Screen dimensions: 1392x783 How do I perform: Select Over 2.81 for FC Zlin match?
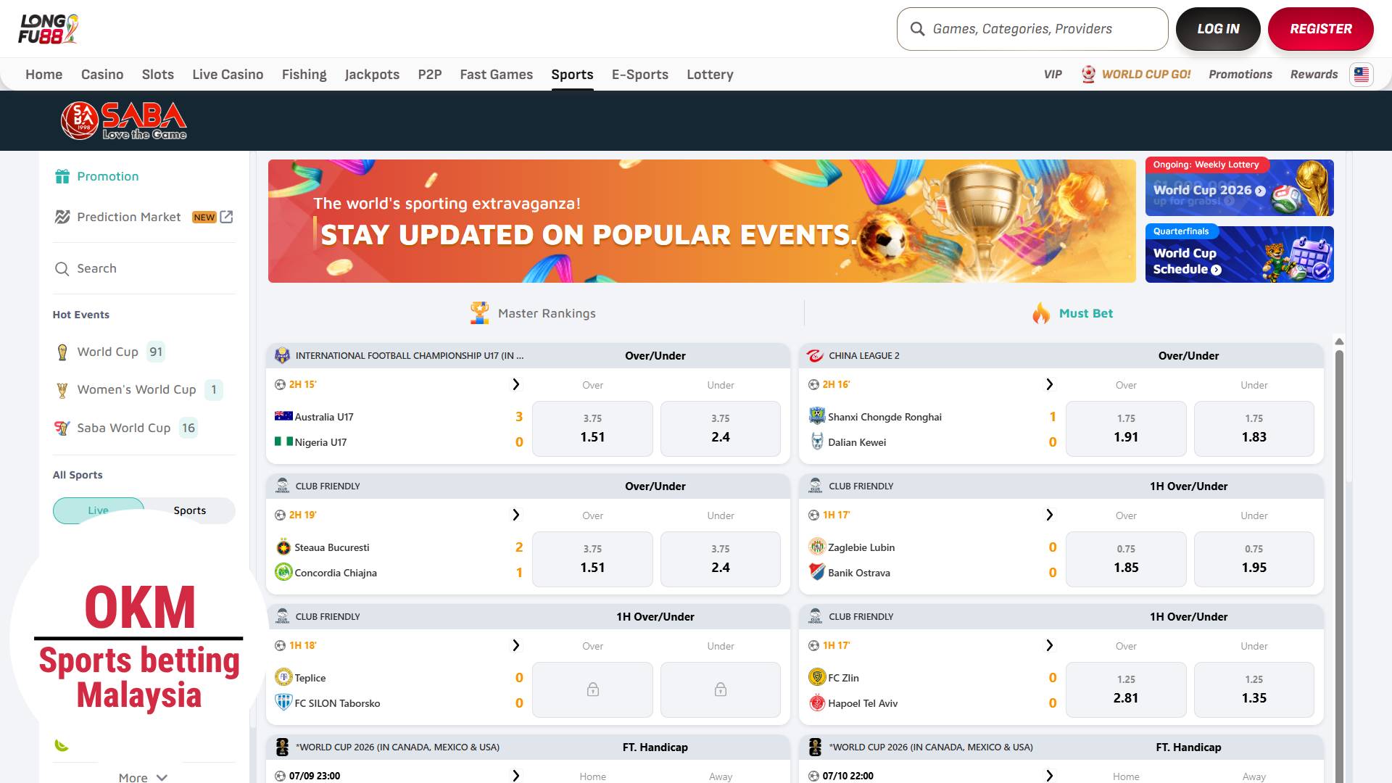pyautogui.click(x=1126, y=689)
